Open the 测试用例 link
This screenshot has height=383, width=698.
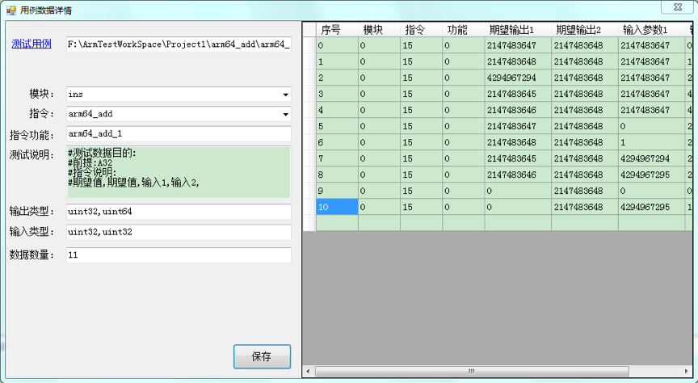point(32,44)
